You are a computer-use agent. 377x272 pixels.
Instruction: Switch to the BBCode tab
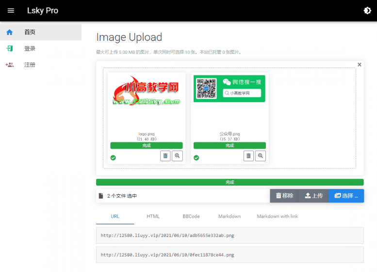(191, 217)
